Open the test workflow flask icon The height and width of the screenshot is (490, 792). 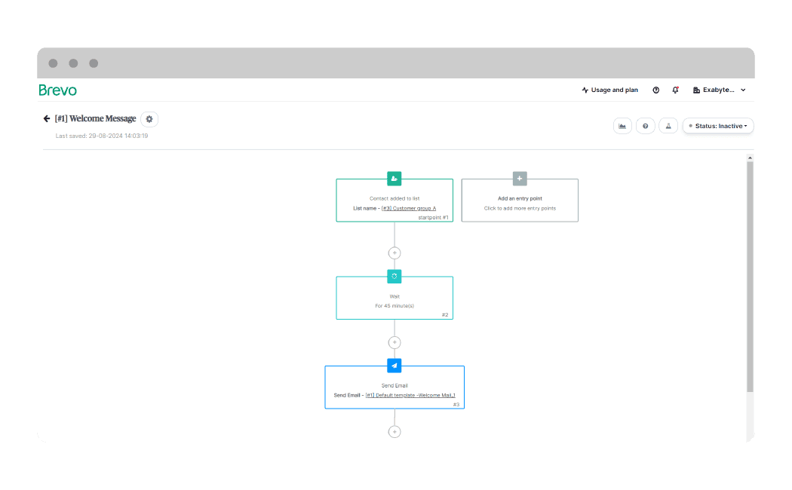(x=668, y=126)
